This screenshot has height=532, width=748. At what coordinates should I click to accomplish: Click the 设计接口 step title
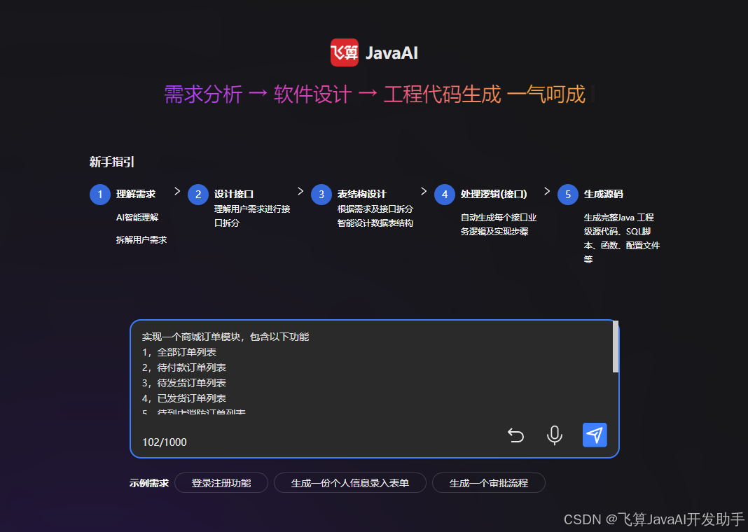pyautogui.click(x=234, y=194)
